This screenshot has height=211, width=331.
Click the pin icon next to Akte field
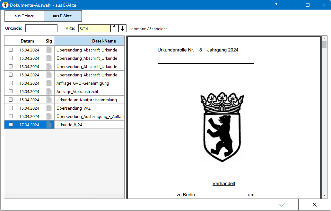coord(114,28)
